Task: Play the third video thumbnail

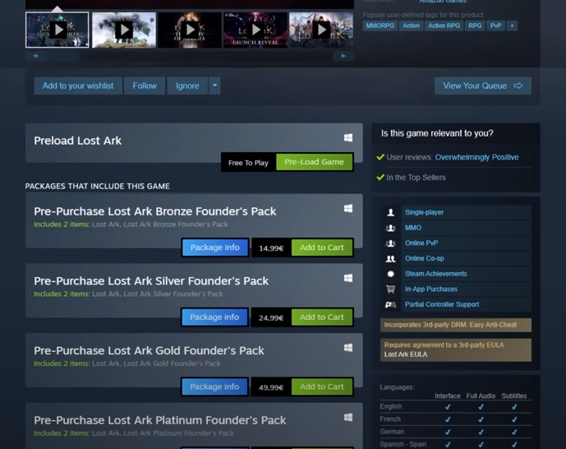Action: pyautogui.click(x=190, y=30)
